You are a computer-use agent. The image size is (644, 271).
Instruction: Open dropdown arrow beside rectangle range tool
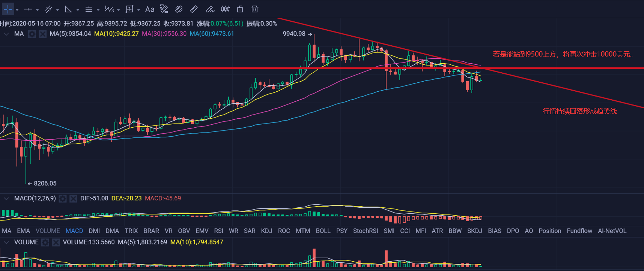(139, 10)
